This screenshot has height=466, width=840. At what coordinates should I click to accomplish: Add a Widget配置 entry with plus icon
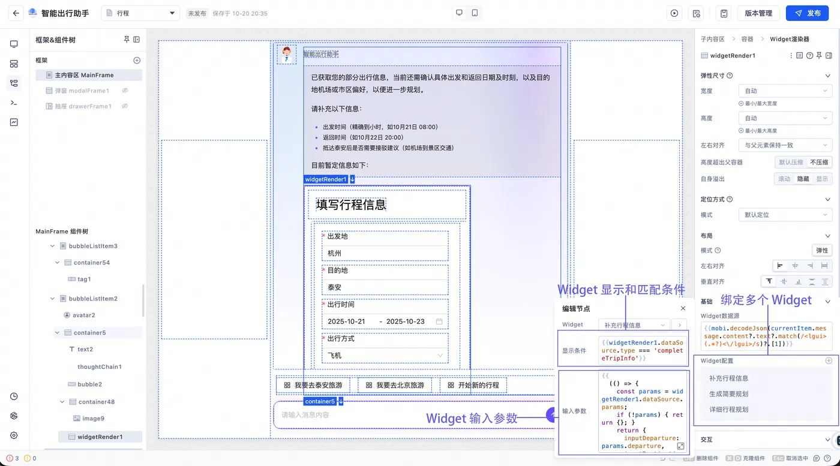coord(829,361)
